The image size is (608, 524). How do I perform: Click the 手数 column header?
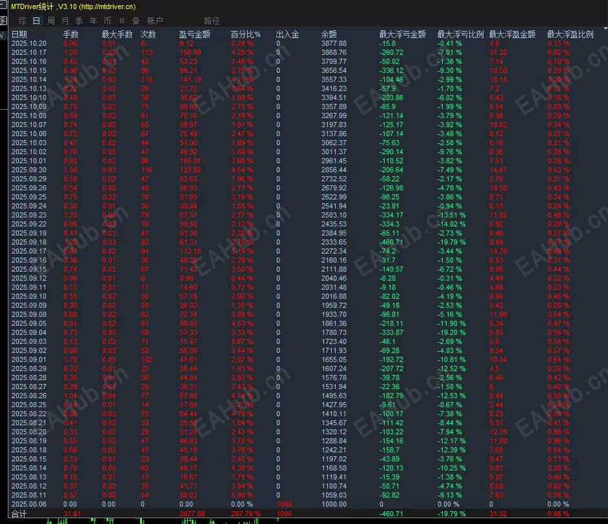click(71, 34)
